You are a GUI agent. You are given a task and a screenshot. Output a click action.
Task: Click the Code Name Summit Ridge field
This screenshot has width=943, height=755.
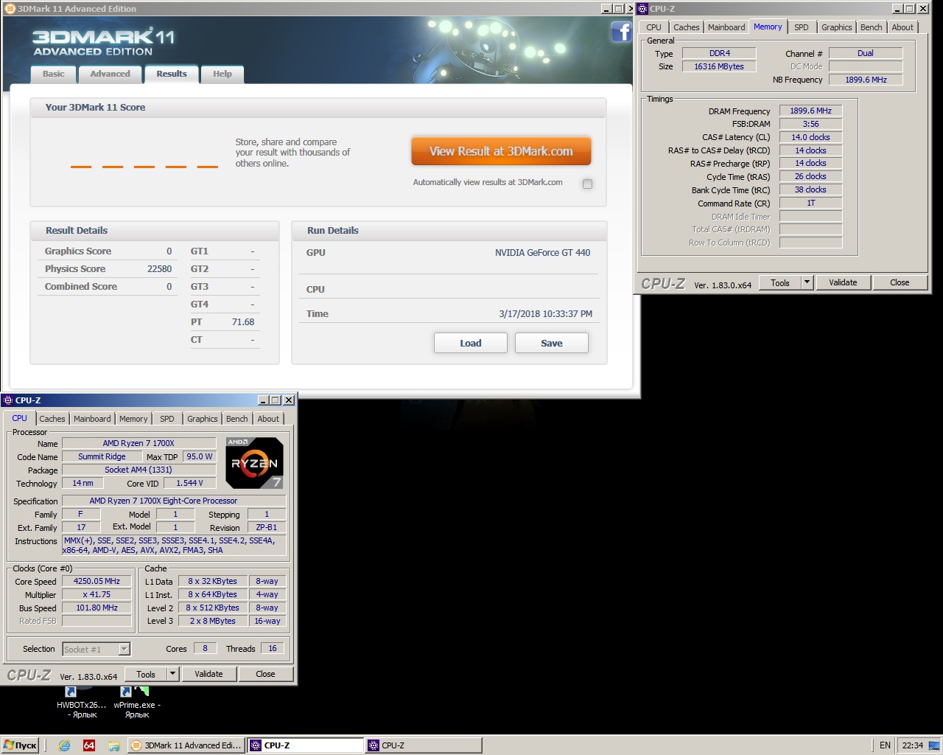tap(102, 456)
